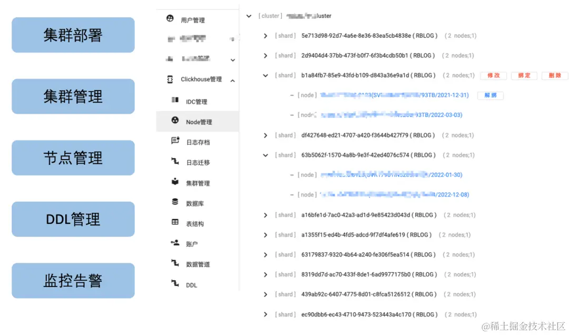Expand the blurred menu's down chevron
569x335 pixels.
click(233, 60)
